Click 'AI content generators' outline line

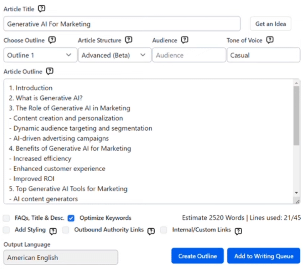coord(44,198)
